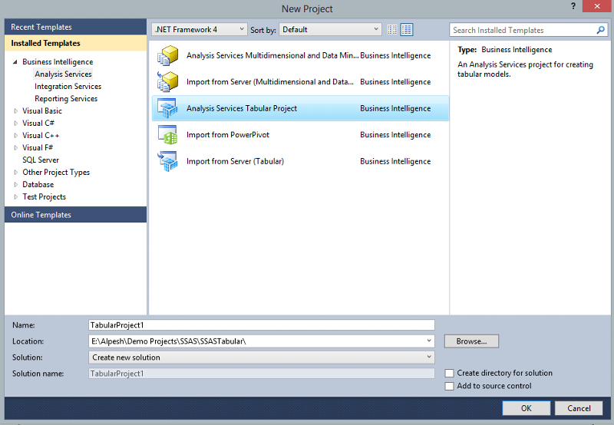Select the SQL Server tree item
Viewport: 614px width, 425px height.
41,160
